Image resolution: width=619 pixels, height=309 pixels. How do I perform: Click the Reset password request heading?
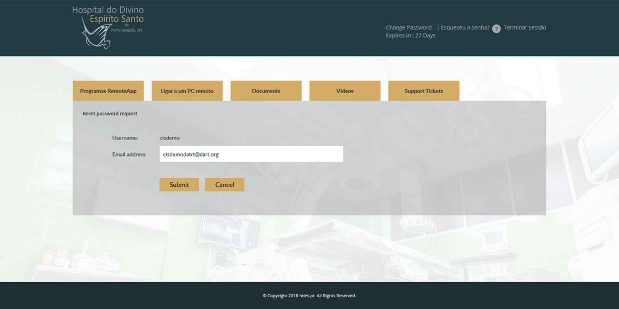(110, 114)
